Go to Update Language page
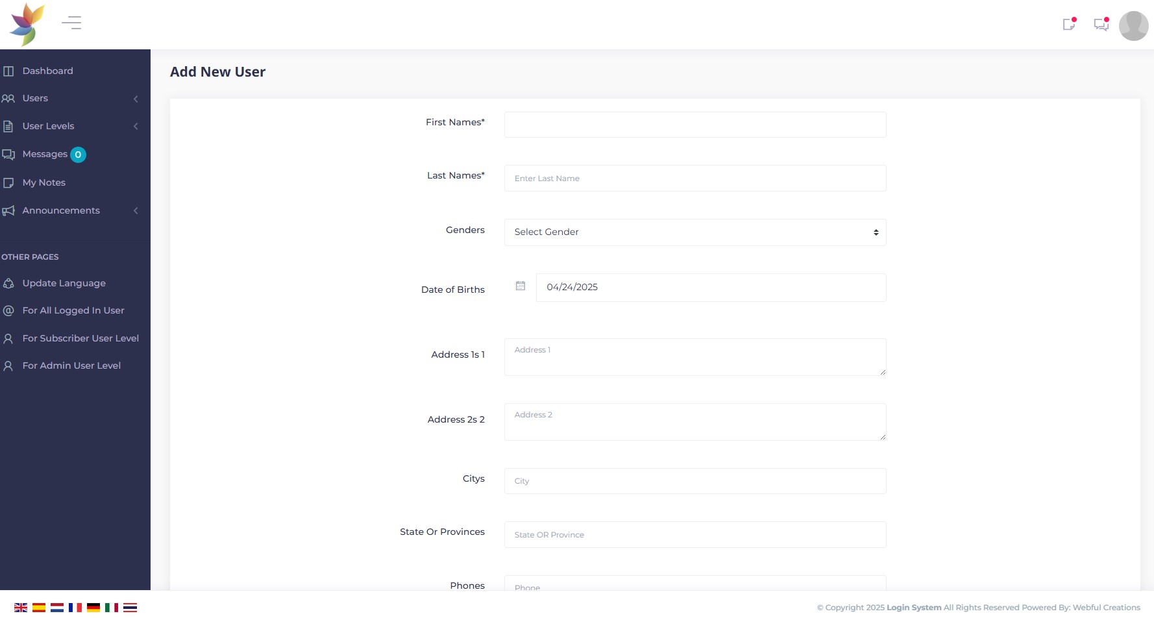This screenshot has height=618, width=1154. tap(64, 283)
